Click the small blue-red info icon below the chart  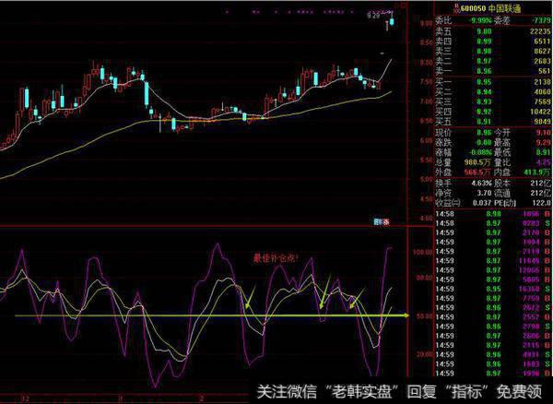[x=382, y=222]
